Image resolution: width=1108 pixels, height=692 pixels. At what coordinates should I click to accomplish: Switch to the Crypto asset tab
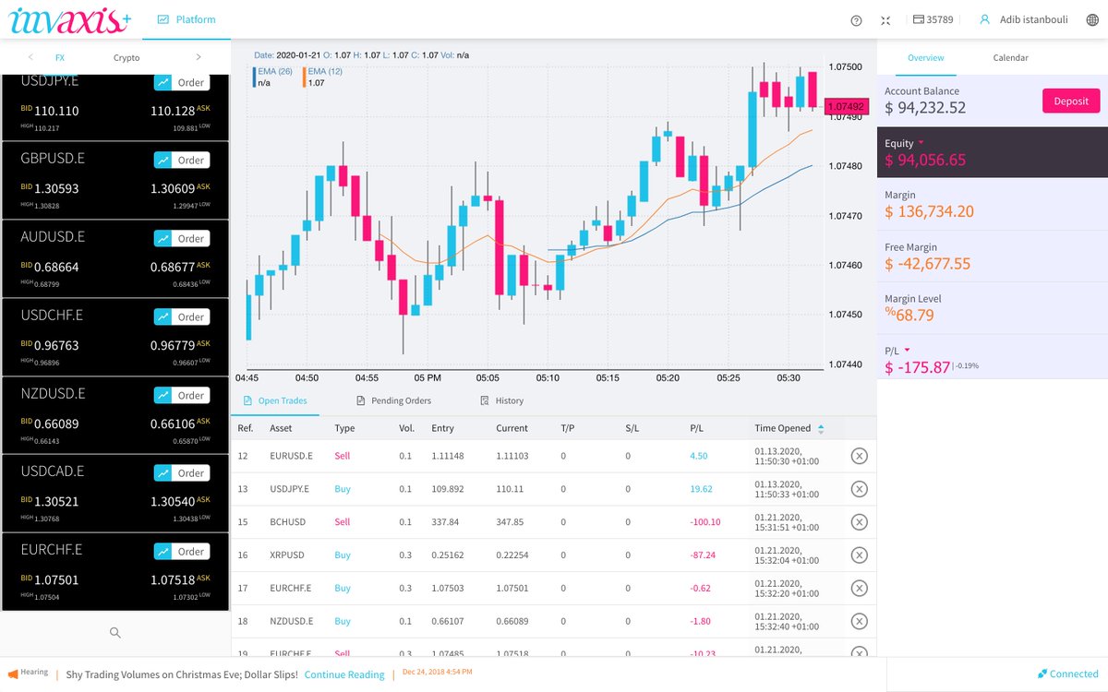pyautogui.click(x=126, y=57)
